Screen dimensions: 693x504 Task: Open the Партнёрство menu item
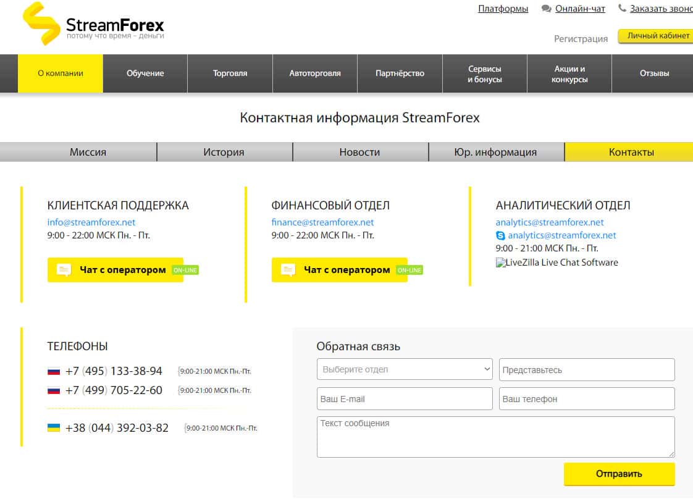pyautogui.click(x=400, y=73)
